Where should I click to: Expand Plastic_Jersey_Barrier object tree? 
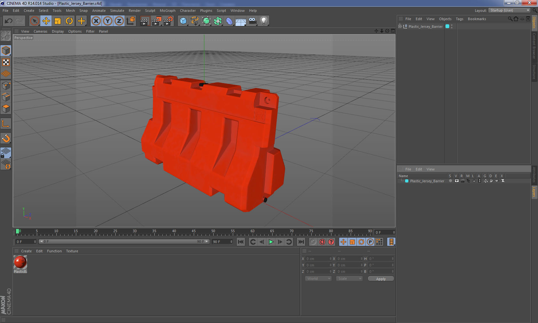point(400,26)
